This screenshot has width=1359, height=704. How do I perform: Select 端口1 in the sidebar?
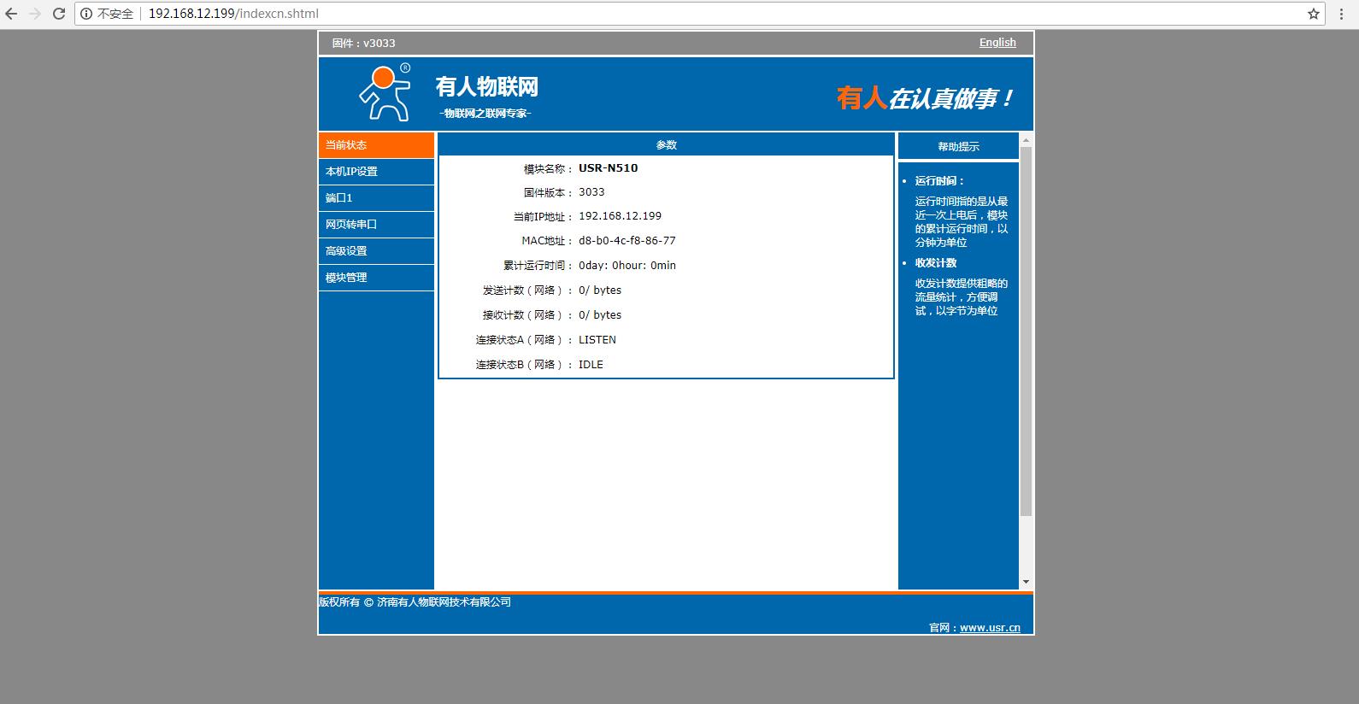coord(376,198)
